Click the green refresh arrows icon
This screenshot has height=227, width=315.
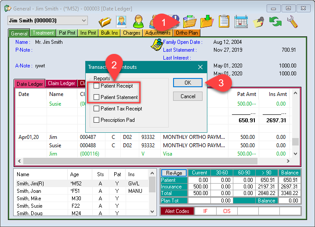[275, 21]
